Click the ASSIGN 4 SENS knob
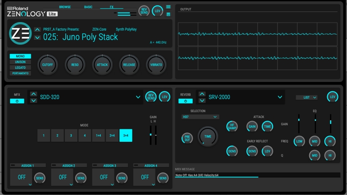This screenshot has height=195, width=347. click(163, 178)
